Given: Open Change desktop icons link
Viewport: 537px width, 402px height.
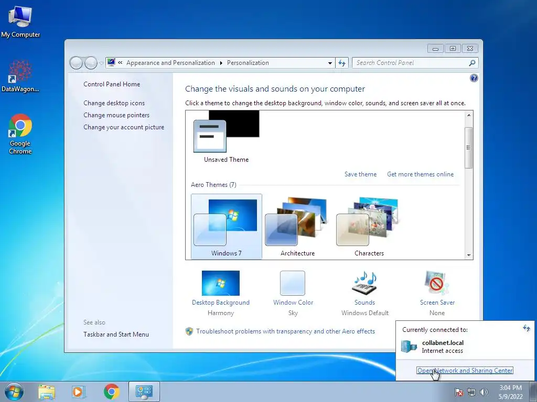Looking at the screenshot, I should tap(114, 103).
